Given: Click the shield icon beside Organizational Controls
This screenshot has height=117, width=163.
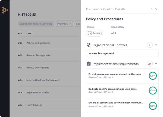Looking at the screenshot, I should tap(89, 45).
